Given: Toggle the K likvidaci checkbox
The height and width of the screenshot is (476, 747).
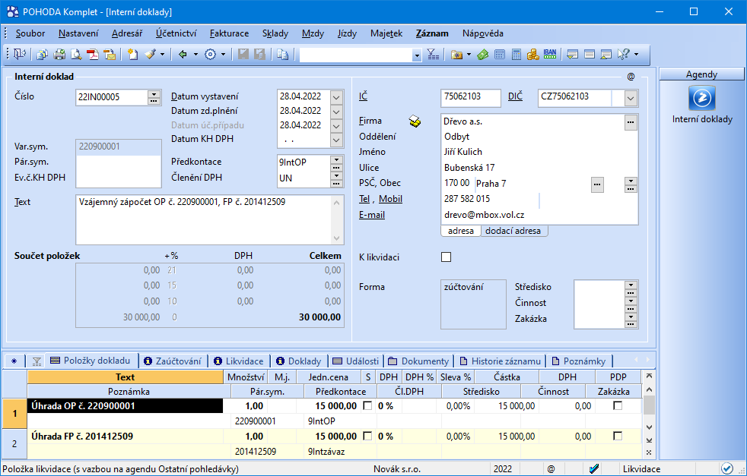Looking at the screenshot, I should pos(446,257).
